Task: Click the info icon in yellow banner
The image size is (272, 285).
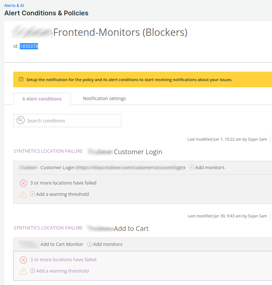Action: pyautogui.click(x=21, y=79)
